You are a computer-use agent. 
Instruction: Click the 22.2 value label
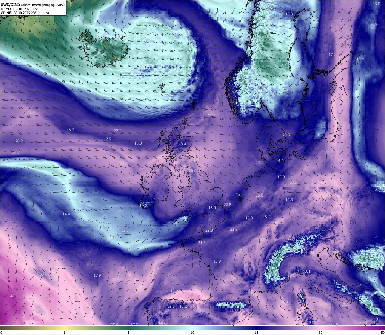pyautogui.click(x=118, y=131)
